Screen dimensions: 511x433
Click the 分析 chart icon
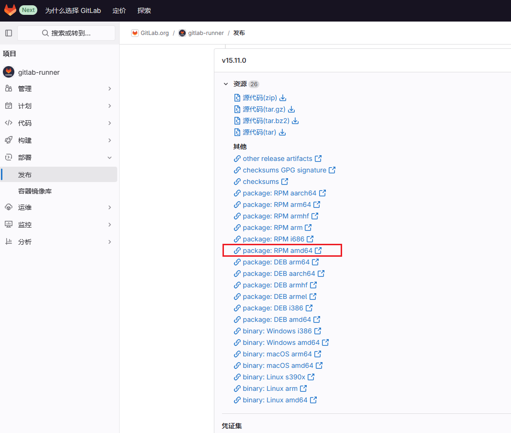(x=9, y=242)
